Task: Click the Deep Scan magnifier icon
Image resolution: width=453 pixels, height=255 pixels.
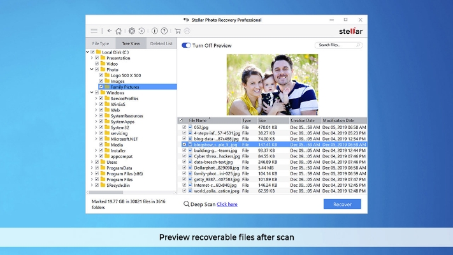Action: click(186, 204)
